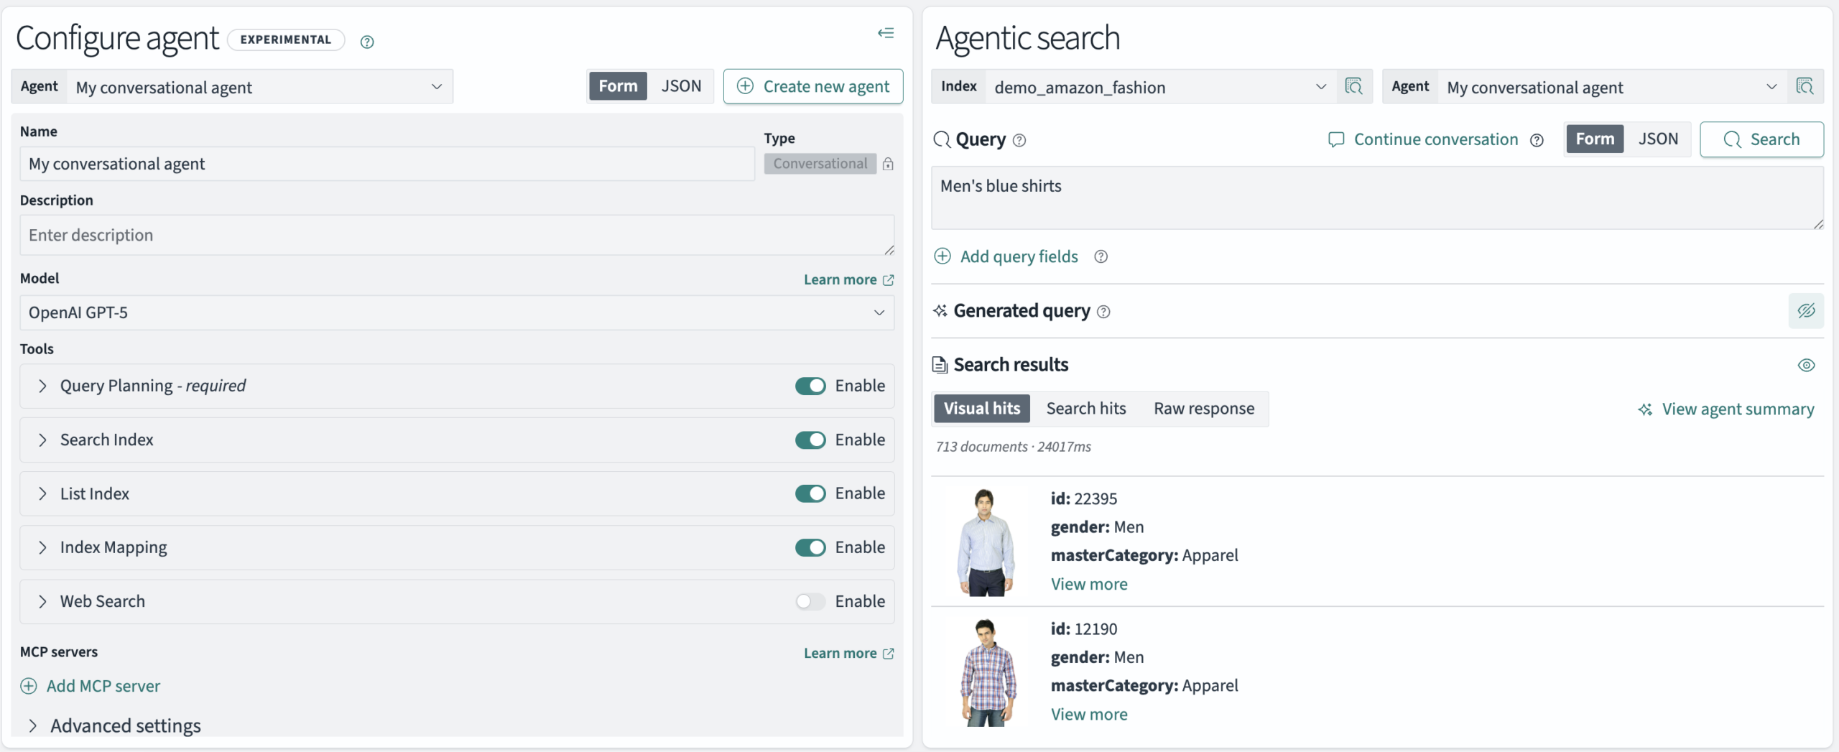
Task: Switch to the Raw response tab
Action: tap(1204, 409)
